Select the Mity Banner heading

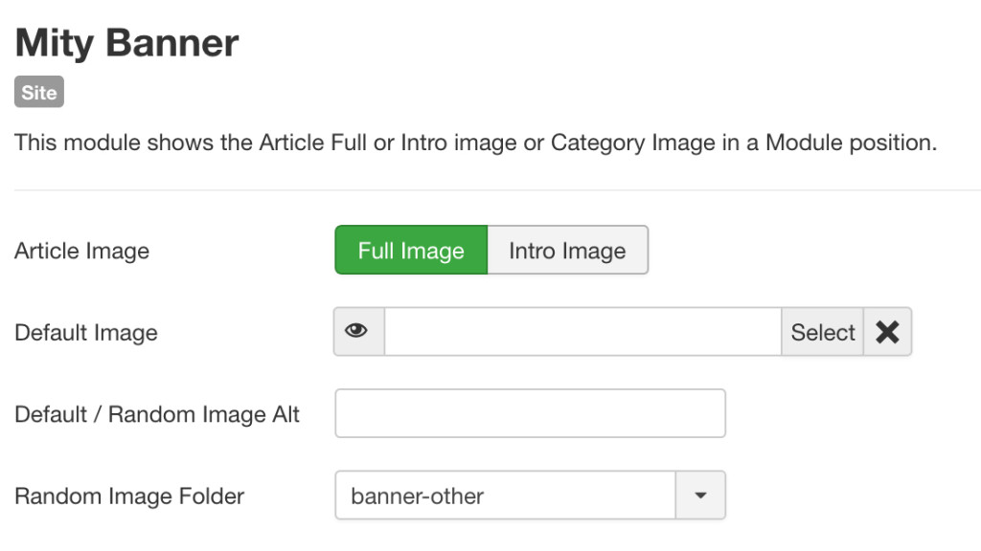pos(127,43)
